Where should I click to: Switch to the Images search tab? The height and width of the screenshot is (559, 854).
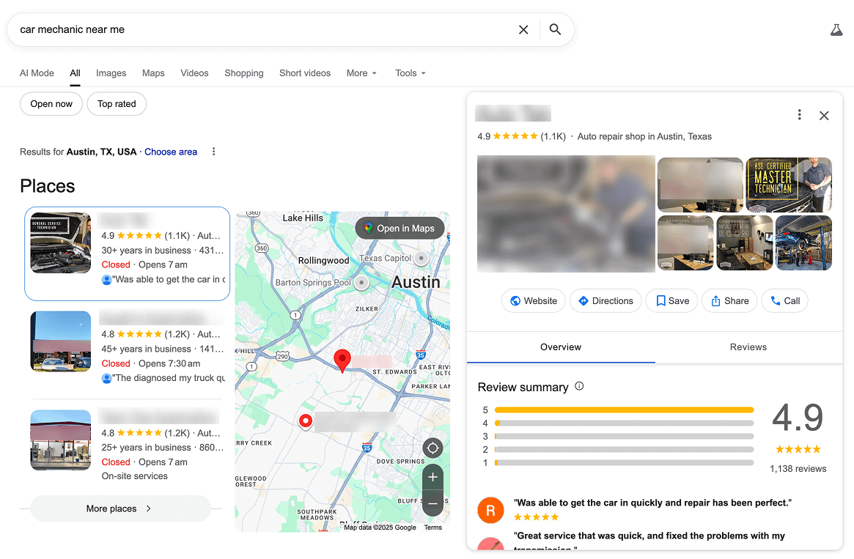pos(111,73)
